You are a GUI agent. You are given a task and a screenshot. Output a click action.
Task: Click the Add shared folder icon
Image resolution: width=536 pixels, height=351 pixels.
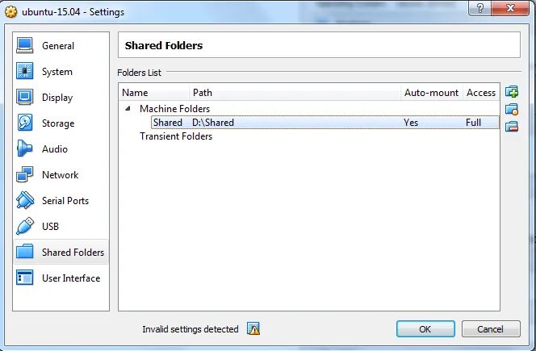[512, 92]
